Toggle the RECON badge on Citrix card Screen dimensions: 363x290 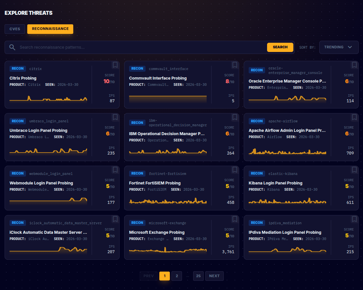[17, 68]
